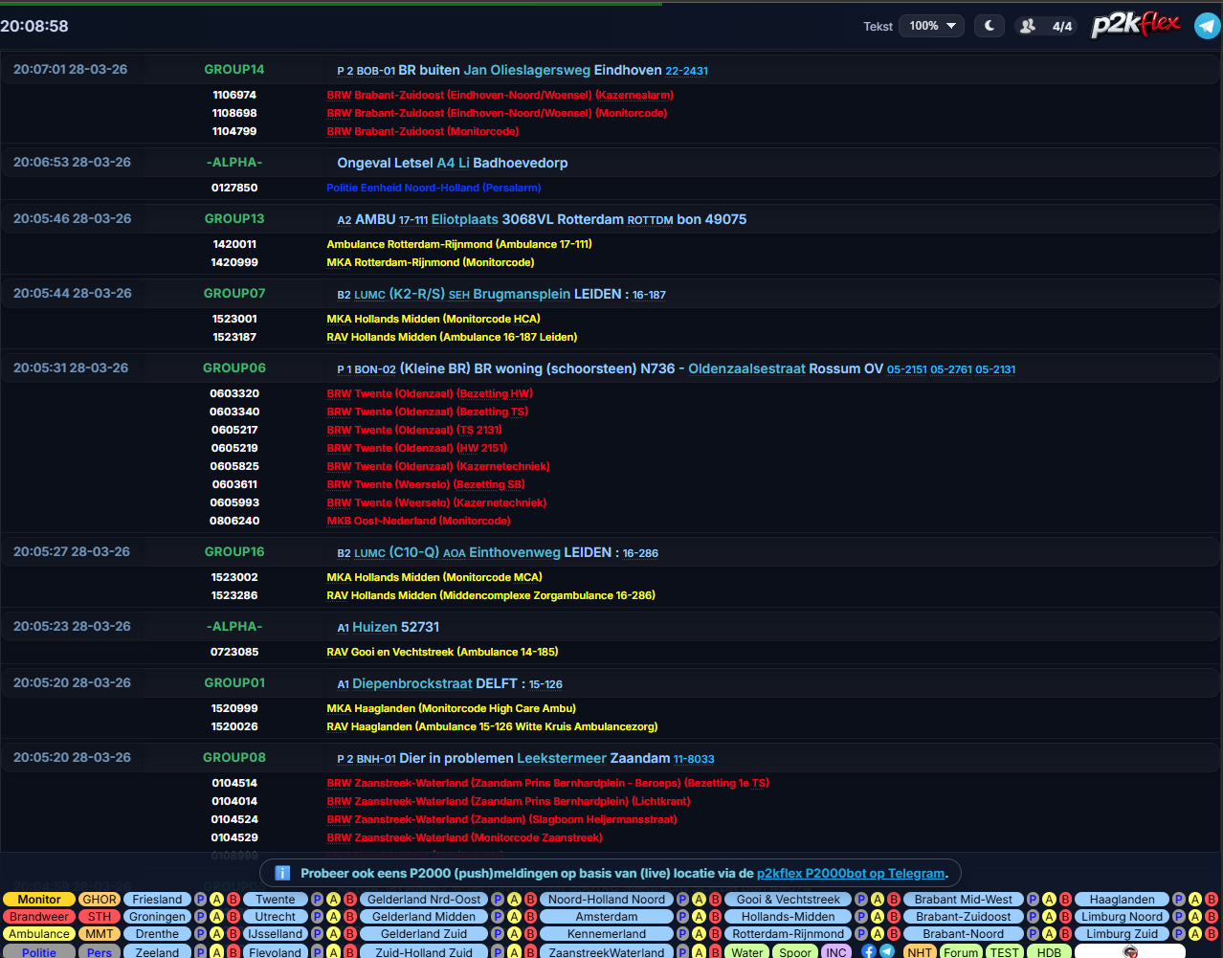Open the p2kflex P2000bot op Telegram link
This screenshot has width=1223, height=958.
point(850,873)
